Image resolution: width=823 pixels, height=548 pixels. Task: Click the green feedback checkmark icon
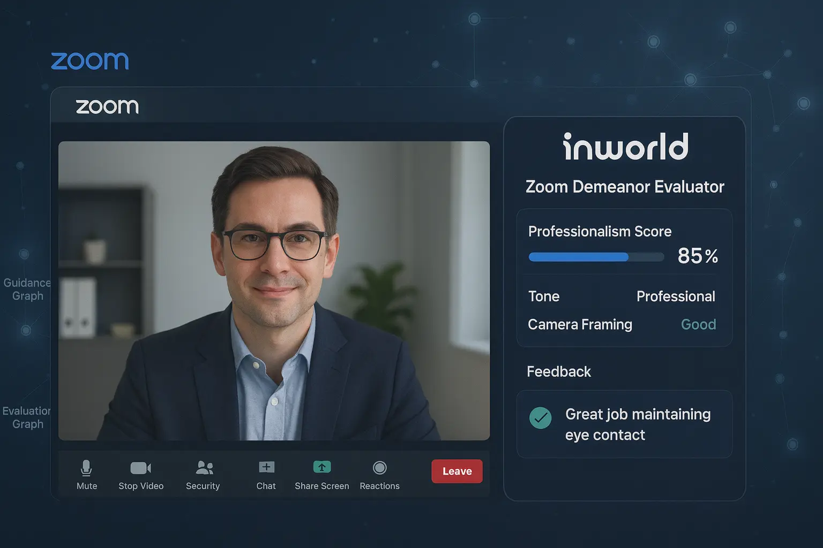point(540,418)
